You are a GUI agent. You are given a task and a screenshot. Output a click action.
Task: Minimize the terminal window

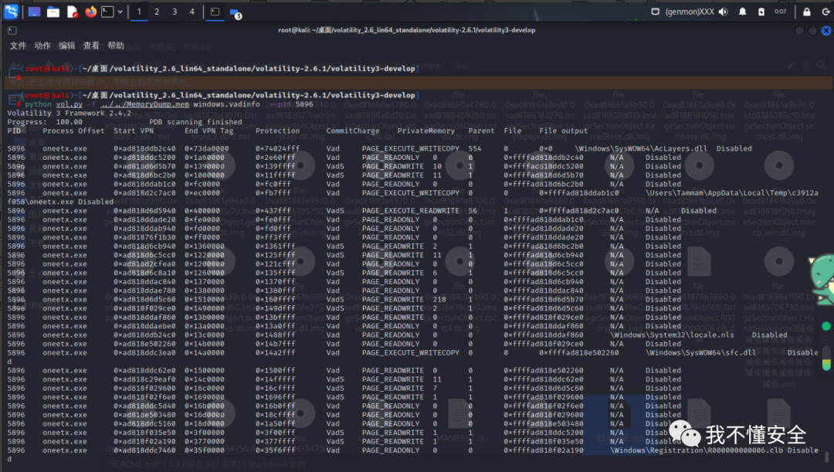click(799, 30)
